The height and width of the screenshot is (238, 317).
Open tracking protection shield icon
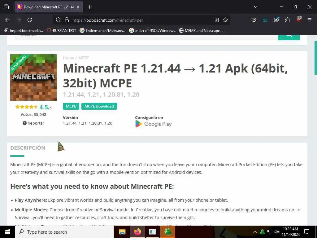click(x=58, y=20)
